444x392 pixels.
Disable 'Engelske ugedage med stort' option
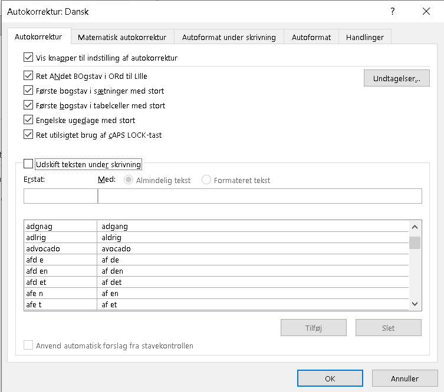(28, 120)
